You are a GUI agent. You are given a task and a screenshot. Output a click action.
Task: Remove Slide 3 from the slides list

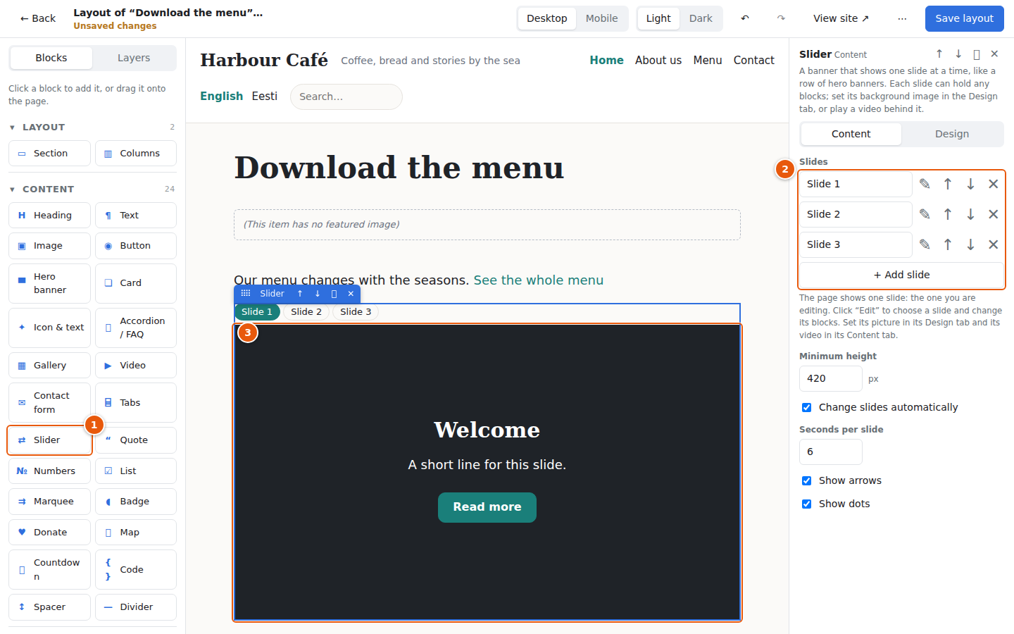point(993,244)
